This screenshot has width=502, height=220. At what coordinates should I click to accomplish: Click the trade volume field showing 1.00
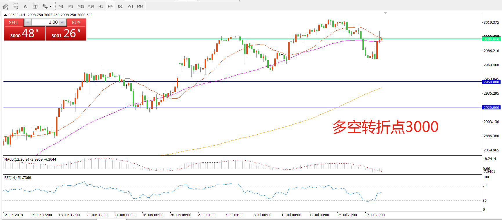pyautogui.click(x=45, y=22)
